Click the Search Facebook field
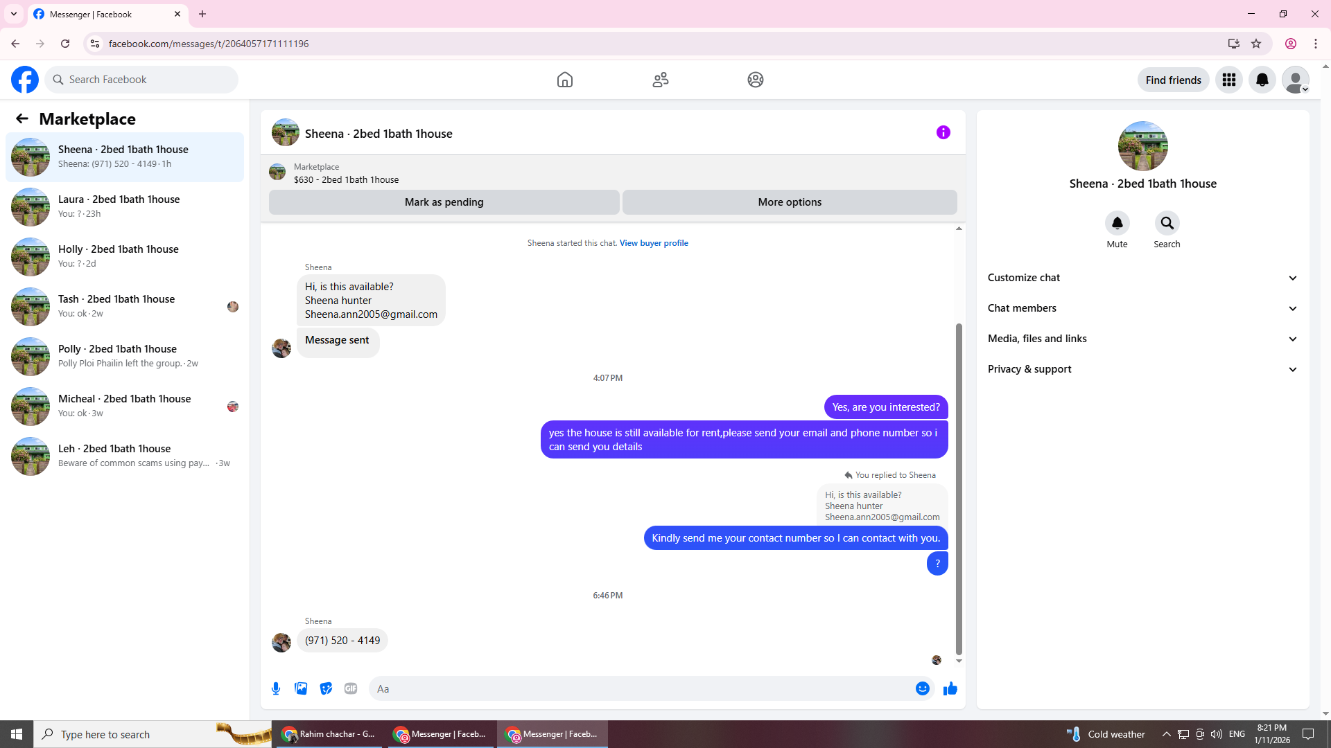The height and width of the screenshot is (748, 1331). [x=141, y=80]
